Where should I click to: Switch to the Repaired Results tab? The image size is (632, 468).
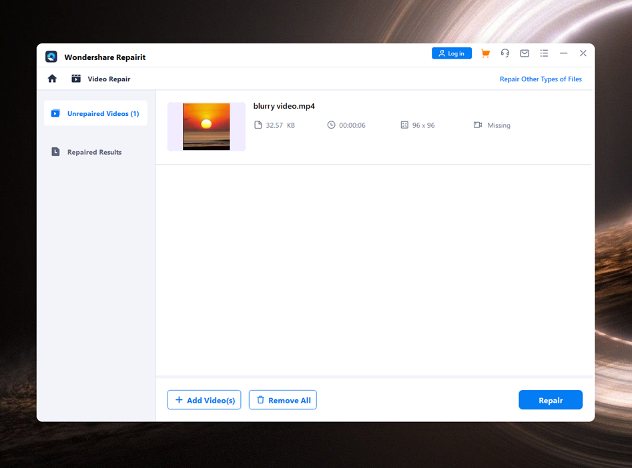[95, 152]
